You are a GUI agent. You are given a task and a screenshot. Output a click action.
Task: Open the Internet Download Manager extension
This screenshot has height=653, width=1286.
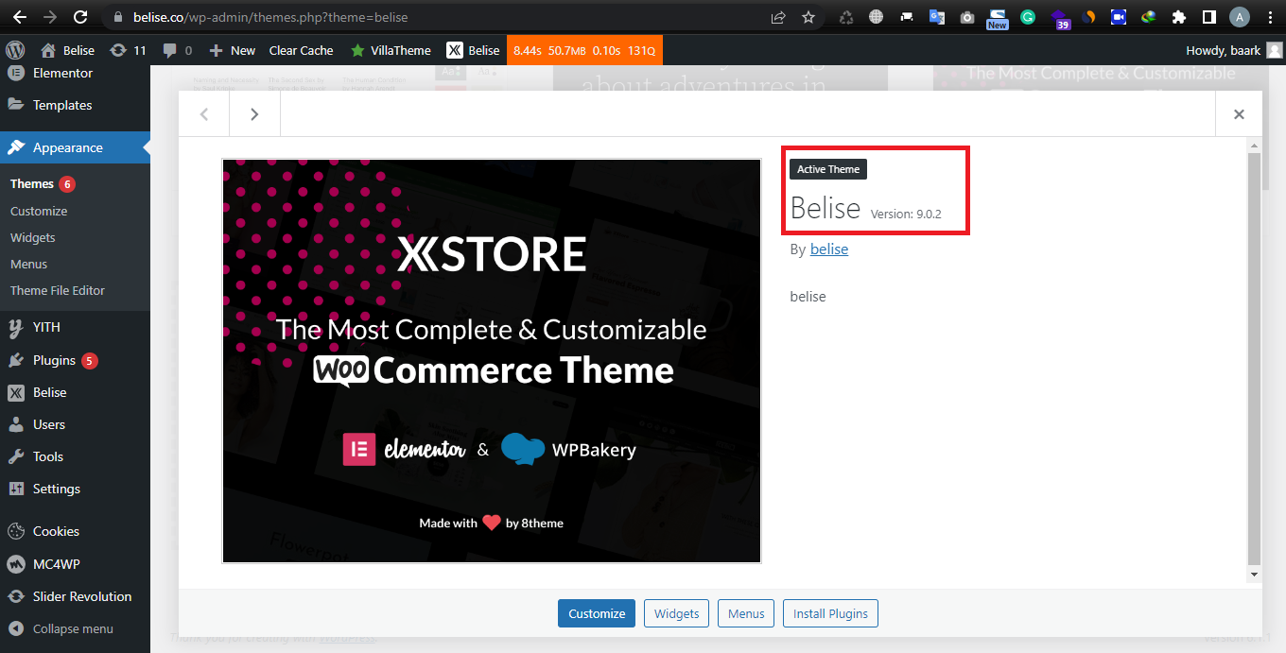click(x=1149, y=17)
